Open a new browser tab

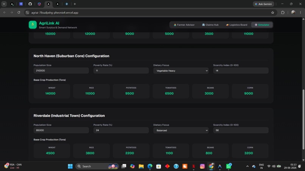[x=75, y=4]
